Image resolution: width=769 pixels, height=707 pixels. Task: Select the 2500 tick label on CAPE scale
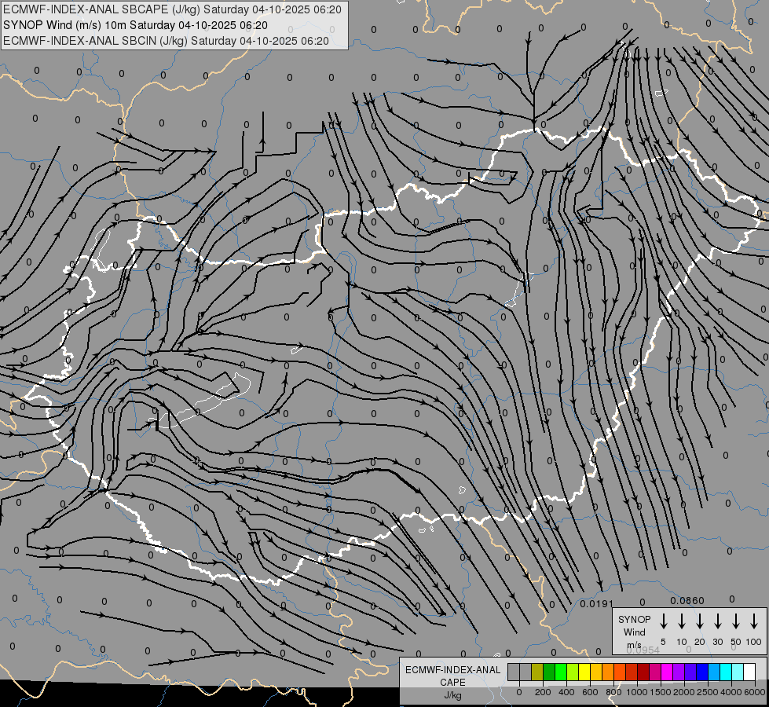pos(708,692)
